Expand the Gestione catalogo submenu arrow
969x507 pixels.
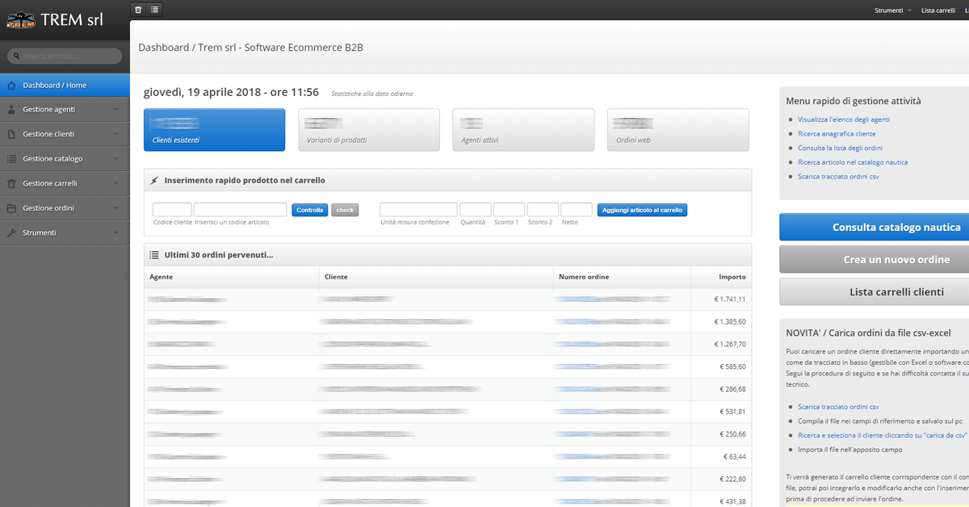[116, 159]
